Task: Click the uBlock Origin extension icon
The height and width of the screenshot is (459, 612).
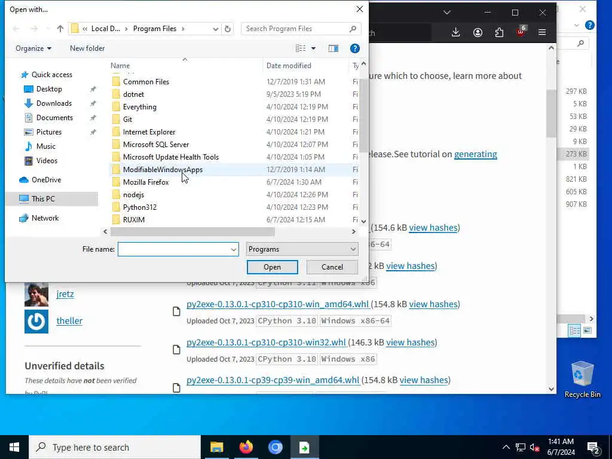Action: click(x=521, y=32)
